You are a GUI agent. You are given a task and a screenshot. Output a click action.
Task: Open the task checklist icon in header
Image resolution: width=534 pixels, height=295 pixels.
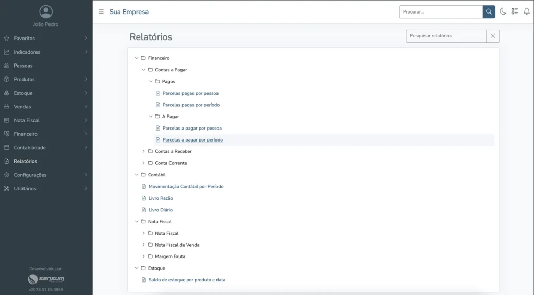[x=515, y=11]
